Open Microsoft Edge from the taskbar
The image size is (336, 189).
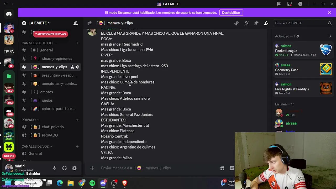click(x=60, y=183)
